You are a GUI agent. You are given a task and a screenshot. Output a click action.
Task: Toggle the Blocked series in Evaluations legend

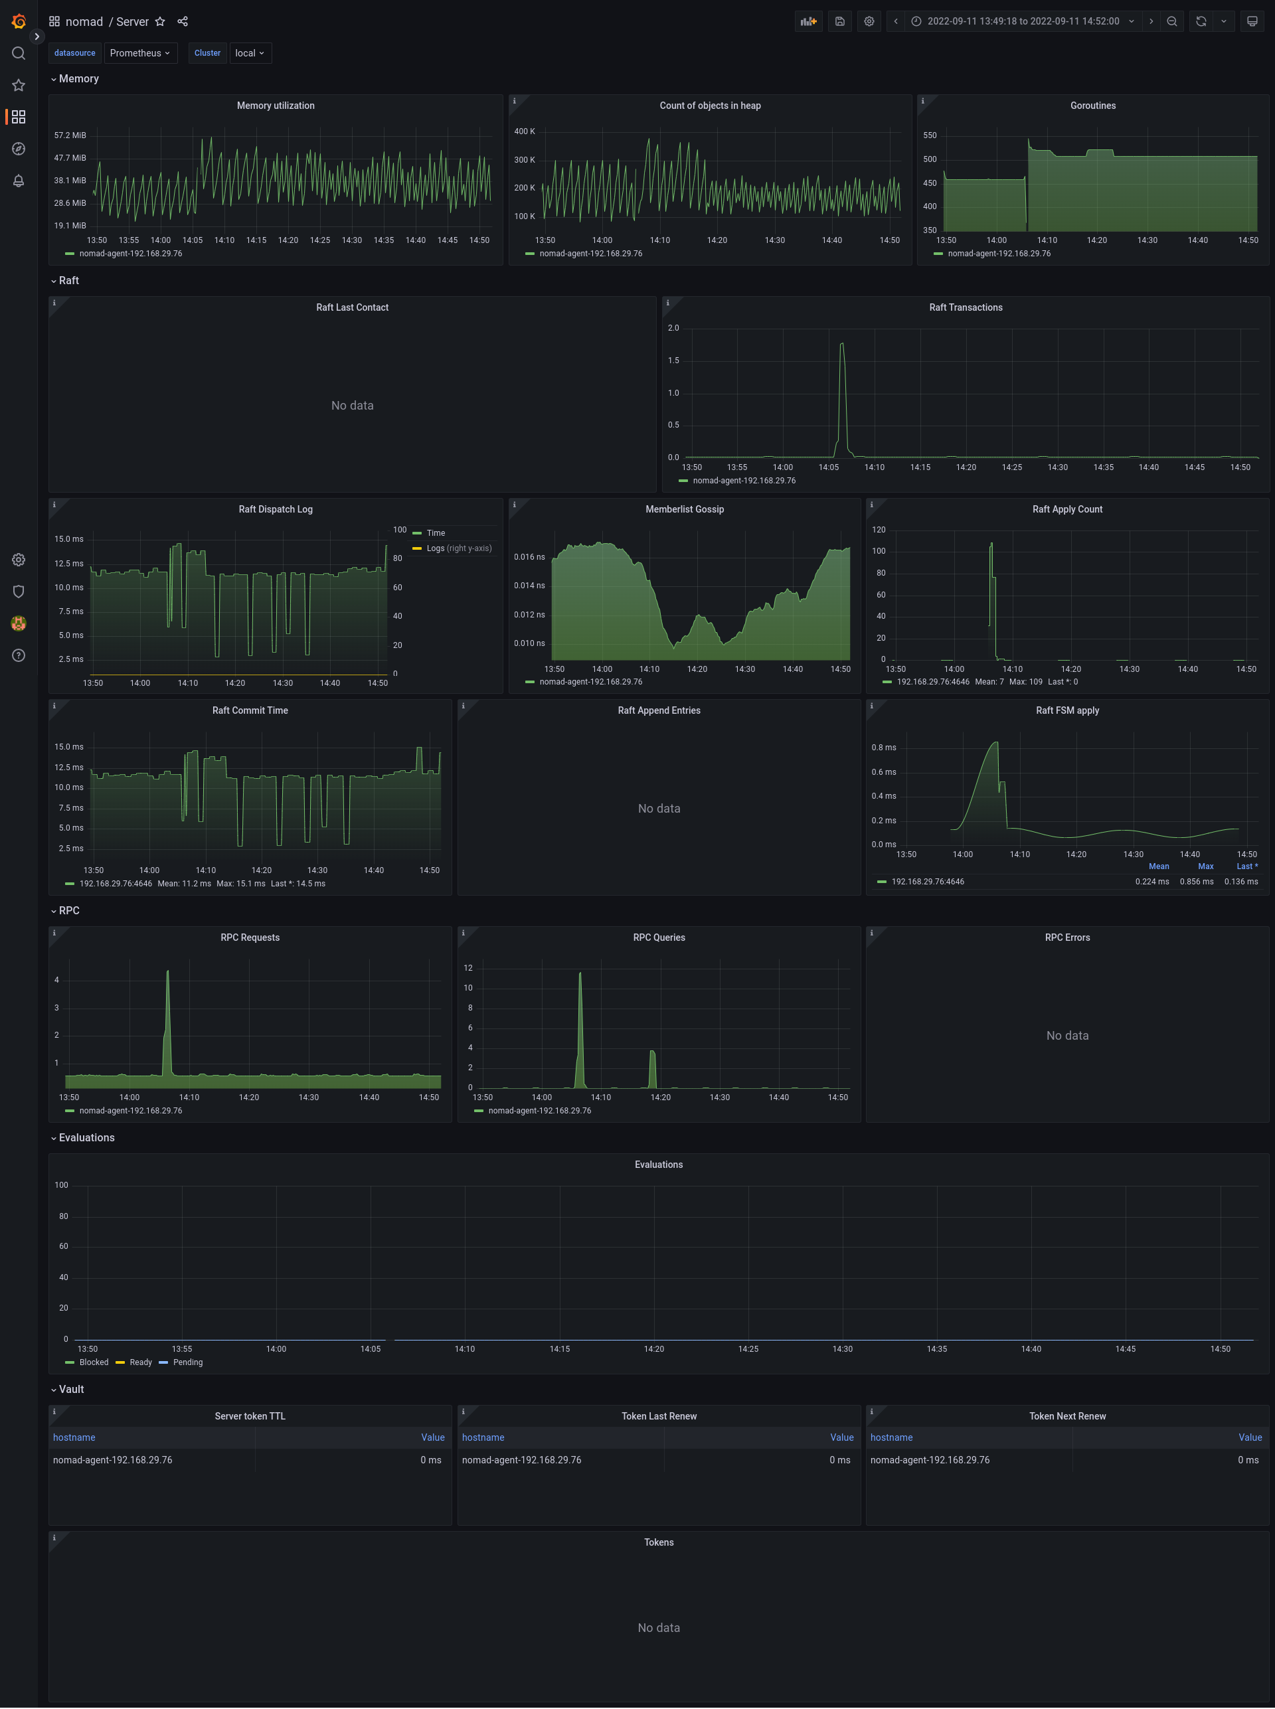click(x=94, y=1362)
